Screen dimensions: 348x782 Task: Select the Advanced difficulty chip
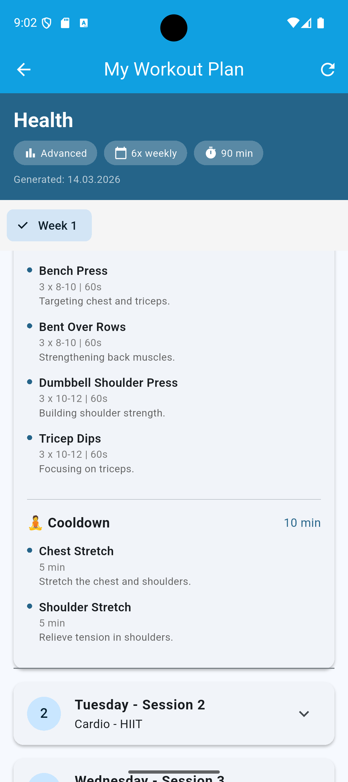tap(55, 153)
